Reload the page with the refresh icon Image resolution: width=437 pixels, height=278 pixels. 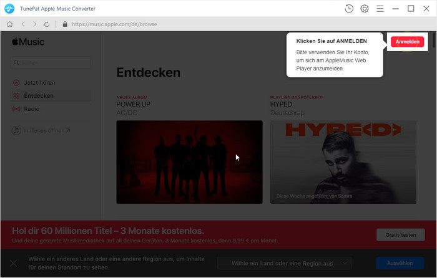point(47,24)
